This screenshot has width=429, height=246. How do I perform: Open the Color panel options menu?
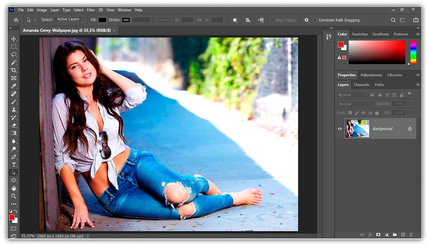[x=418, y=34]
